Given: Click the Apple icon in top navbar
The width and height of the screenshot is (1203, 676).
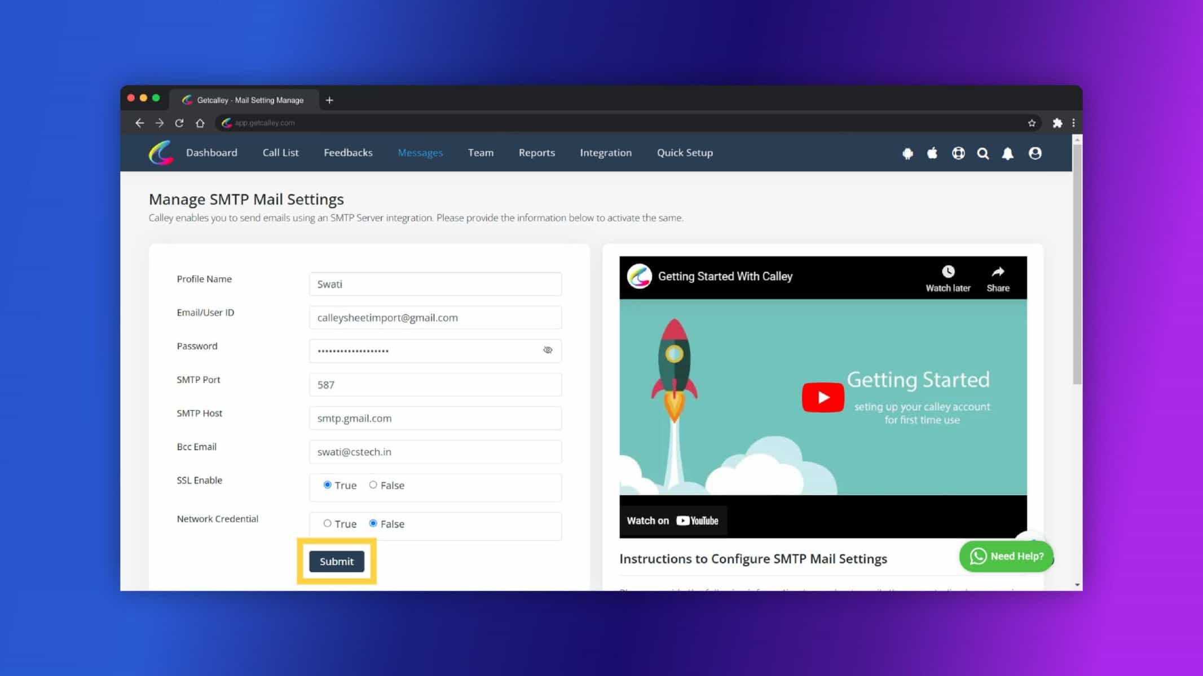Looking at the screenshot, I should pos(932,153).
